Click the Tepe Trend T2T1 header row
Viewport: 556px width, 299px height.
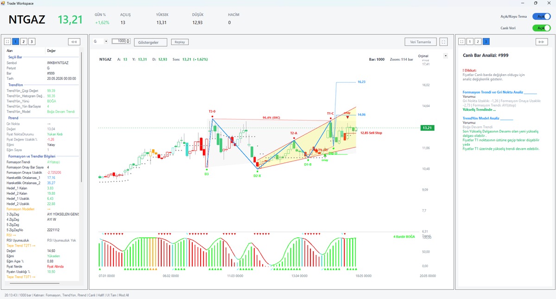[43, 245]
